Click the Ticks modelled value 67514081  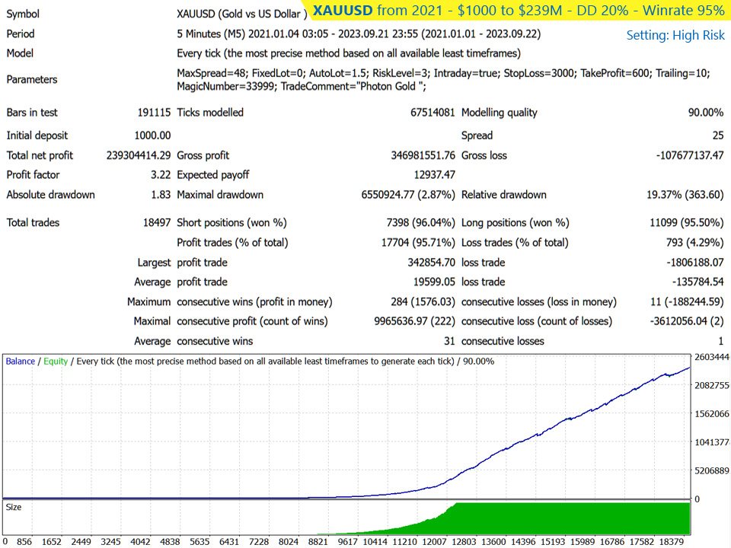[x=433, y=113]
